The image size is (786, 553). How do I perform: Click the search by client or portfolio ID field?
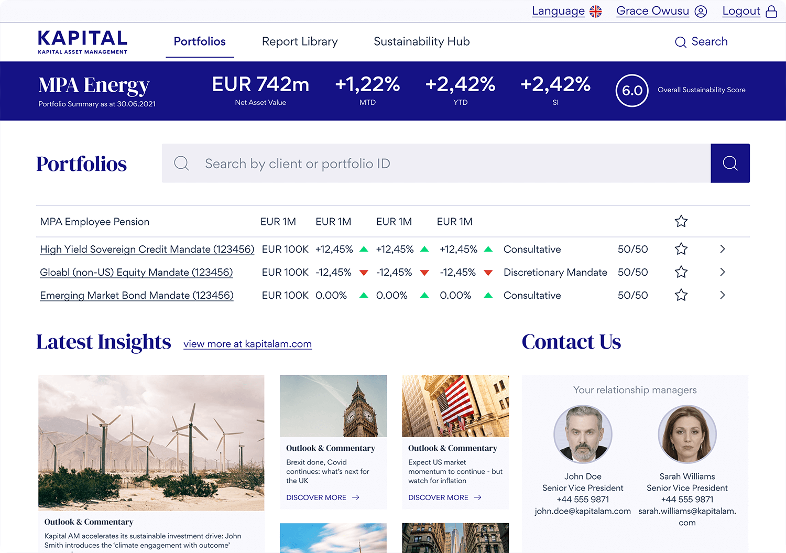point(436,164)
